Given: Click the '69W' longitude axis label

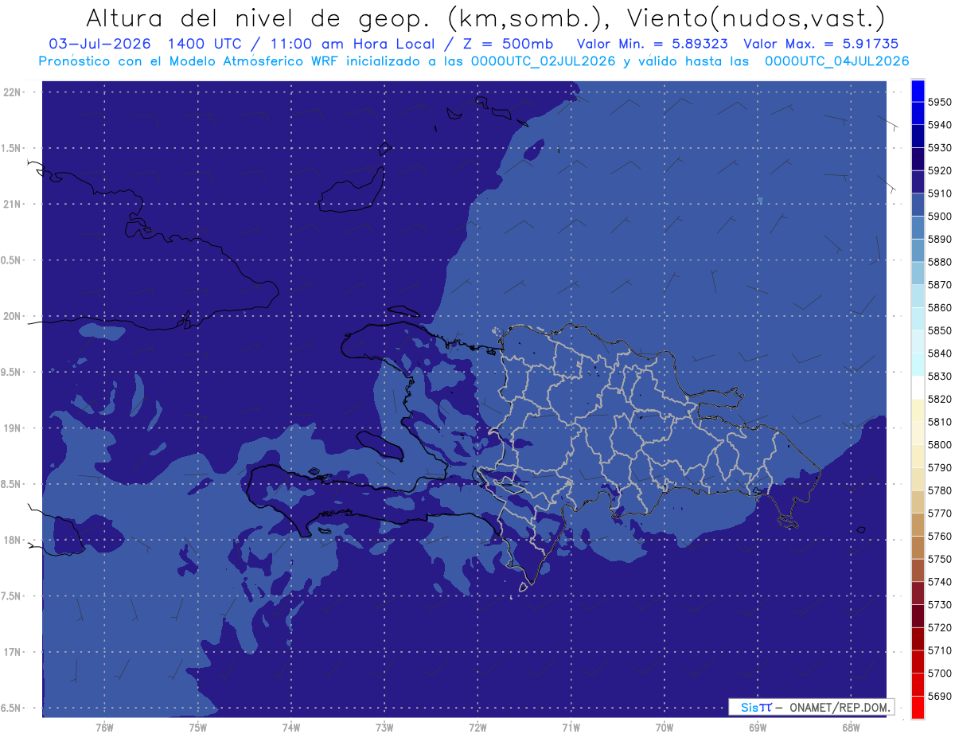Looking at the screenshot, I should click(758, 727).
